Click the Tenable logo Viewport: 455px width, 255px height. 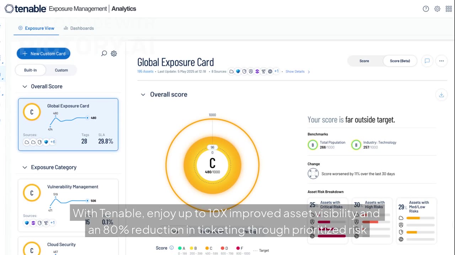pos(25,8)
